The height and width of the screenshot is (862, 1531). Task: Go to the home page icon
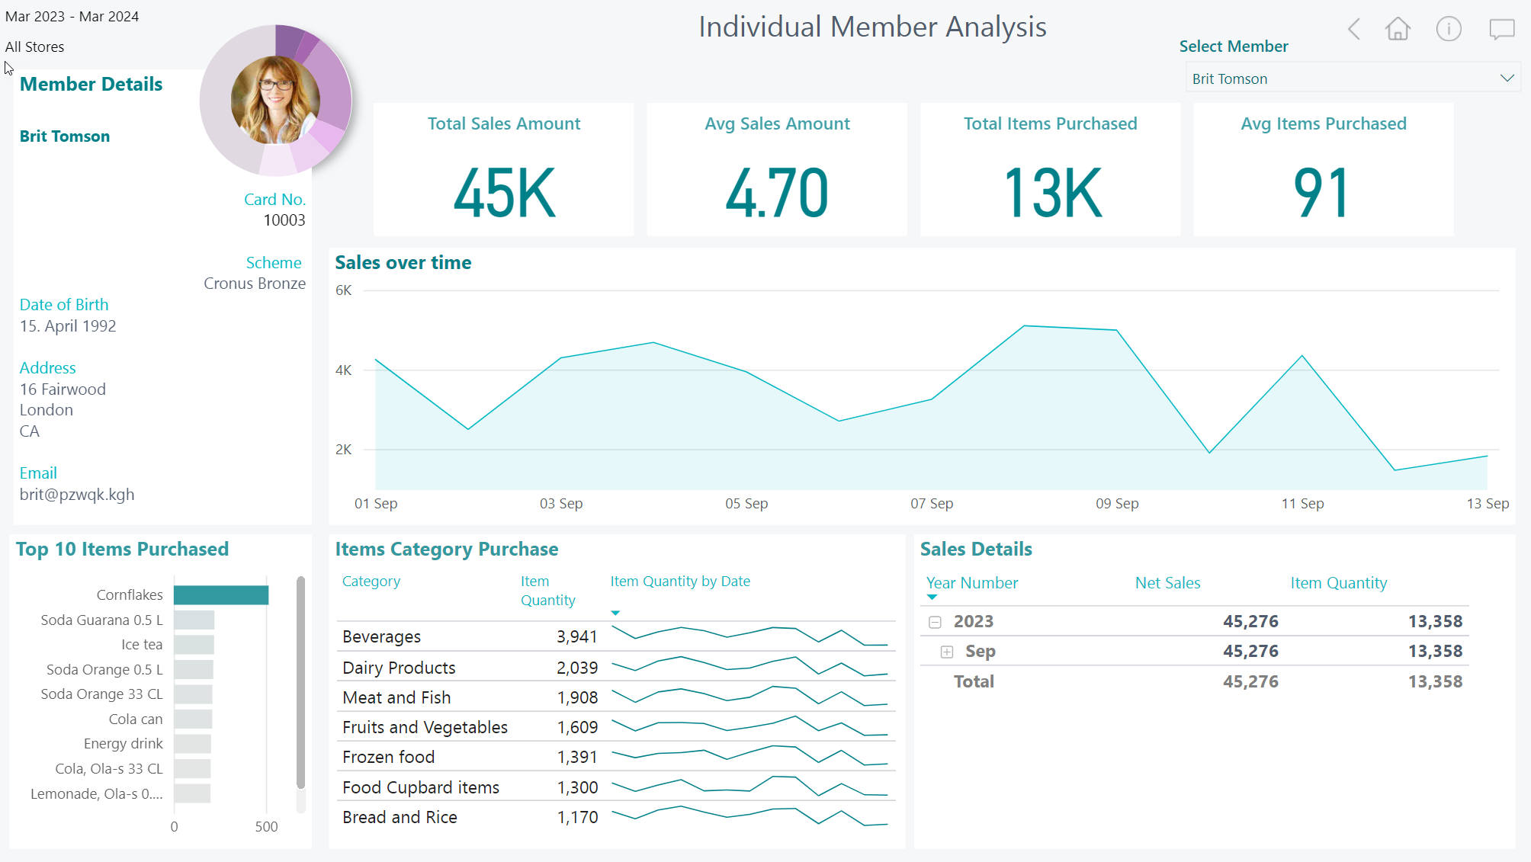tap(1398, 29)
